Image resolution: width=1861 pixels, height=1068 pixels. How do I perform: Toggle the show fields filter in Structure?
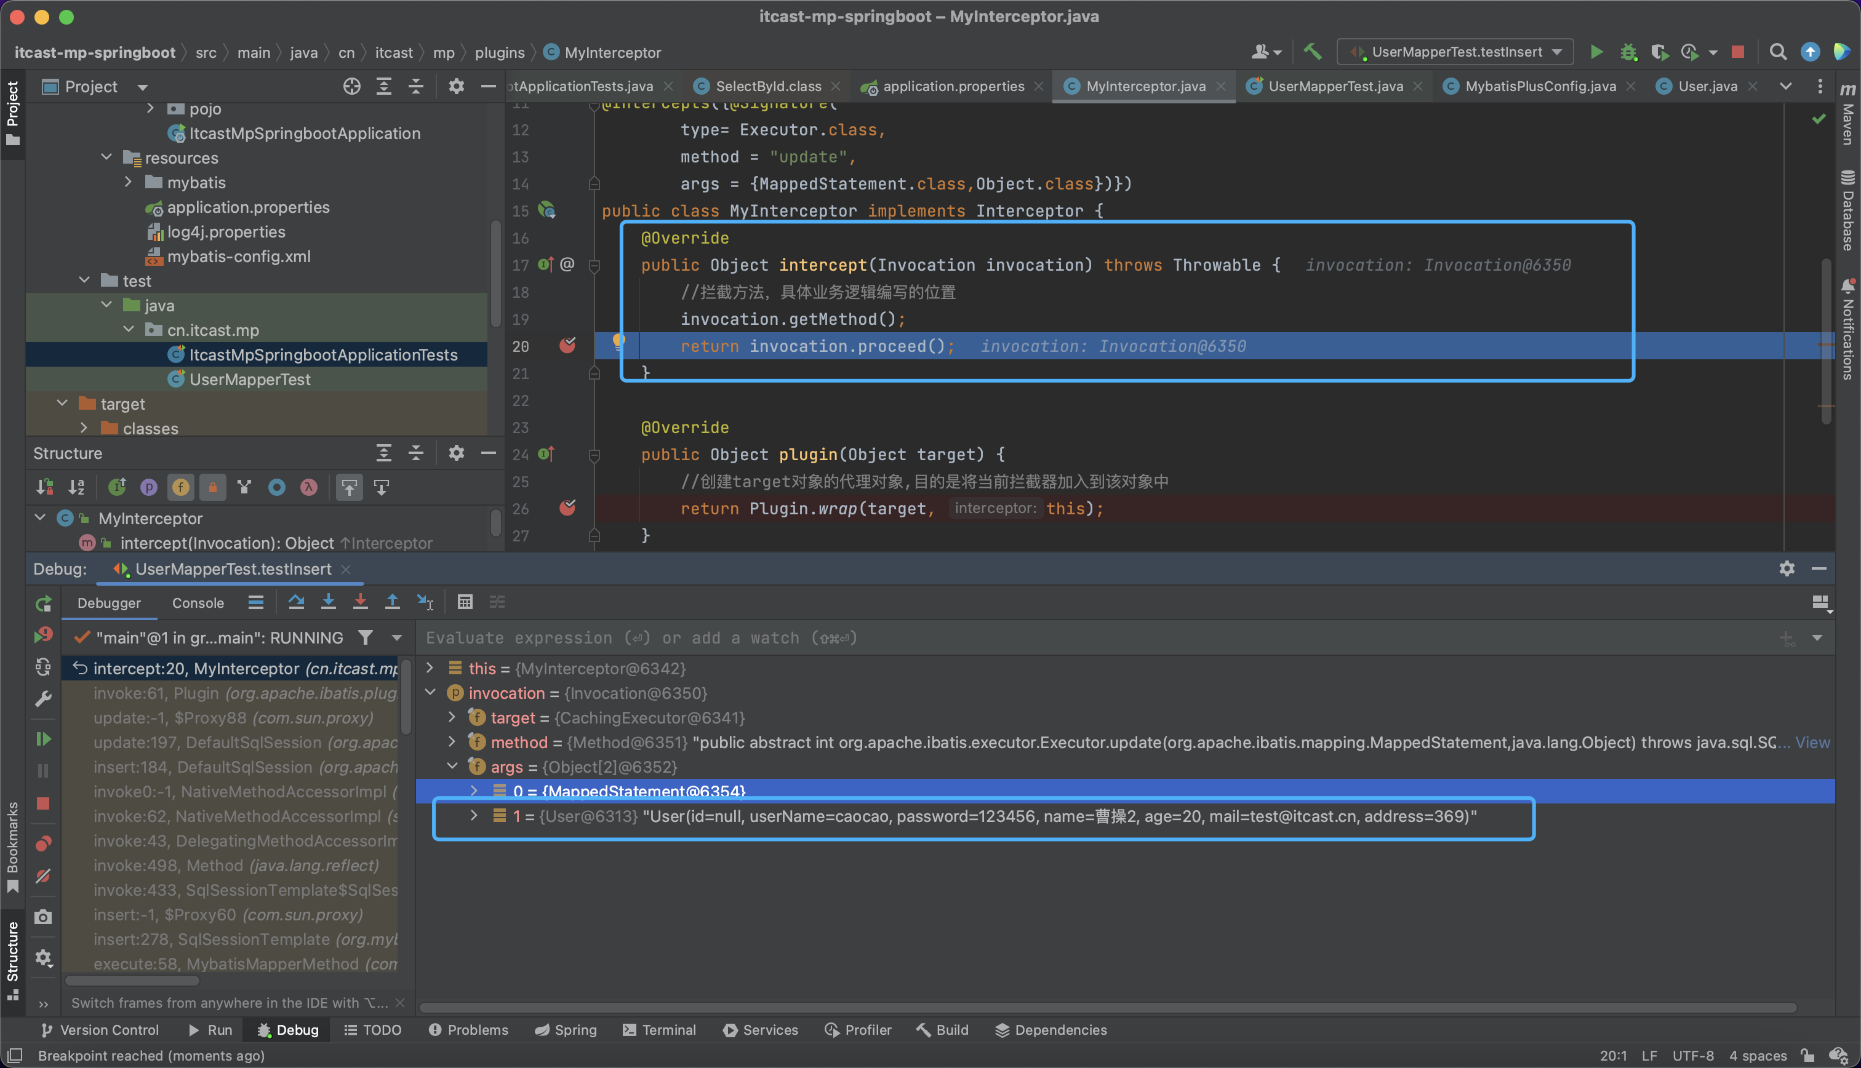(x=180, y=487)
